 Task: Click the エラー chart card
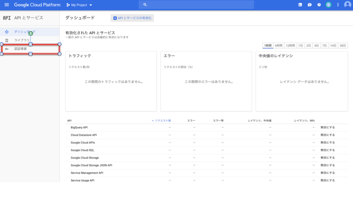206,81
